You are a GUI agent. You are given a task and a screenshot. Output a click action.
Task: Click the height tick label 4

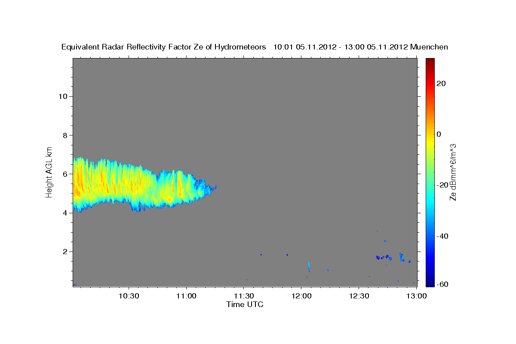(x=65, y=213)
